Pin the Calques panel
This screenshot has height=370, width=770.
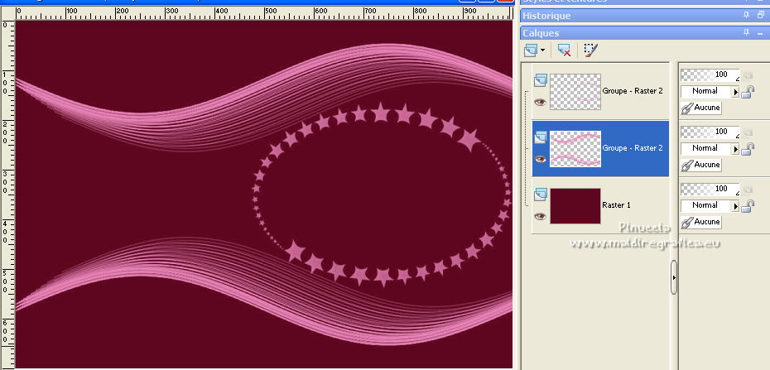747,32
